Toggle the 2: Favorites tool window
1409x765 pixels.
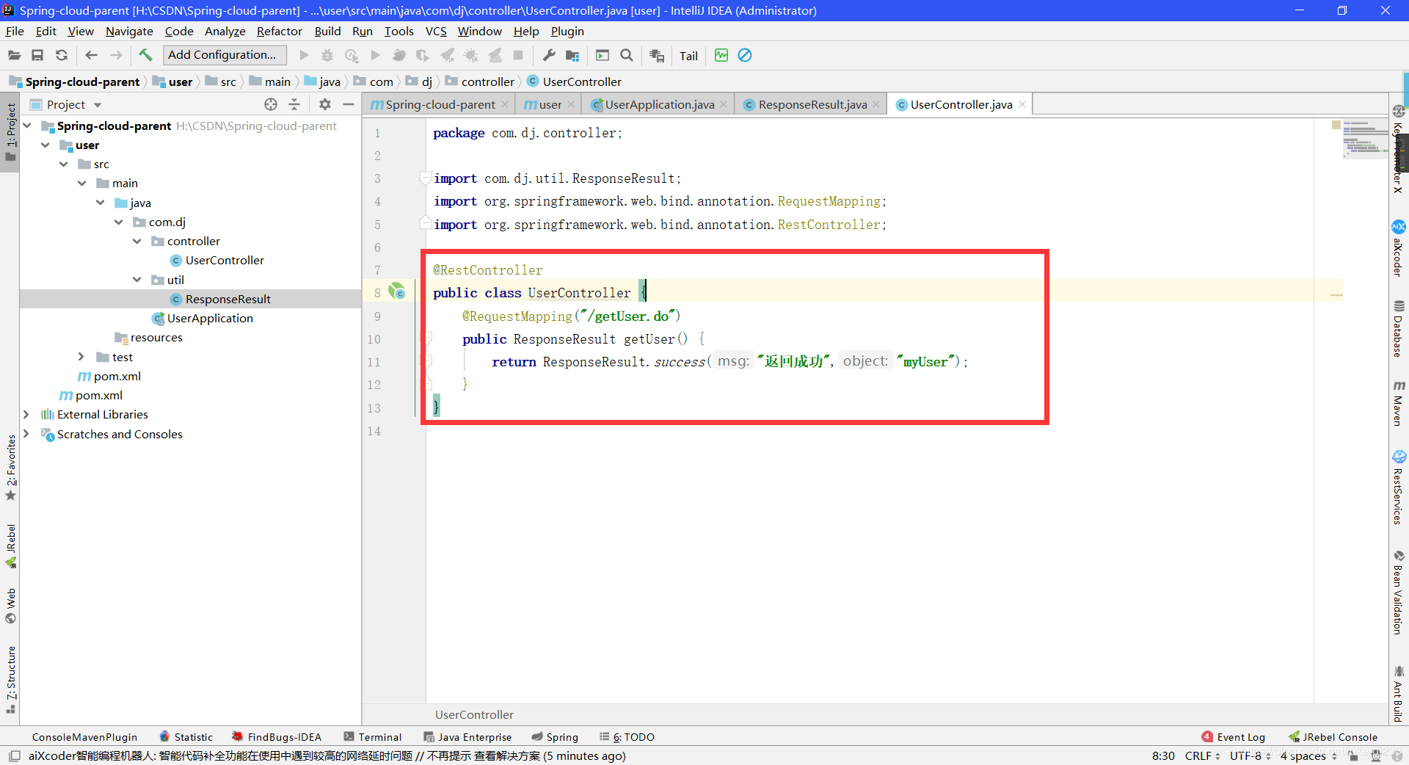pyautogui.click(x=10, y=467)
